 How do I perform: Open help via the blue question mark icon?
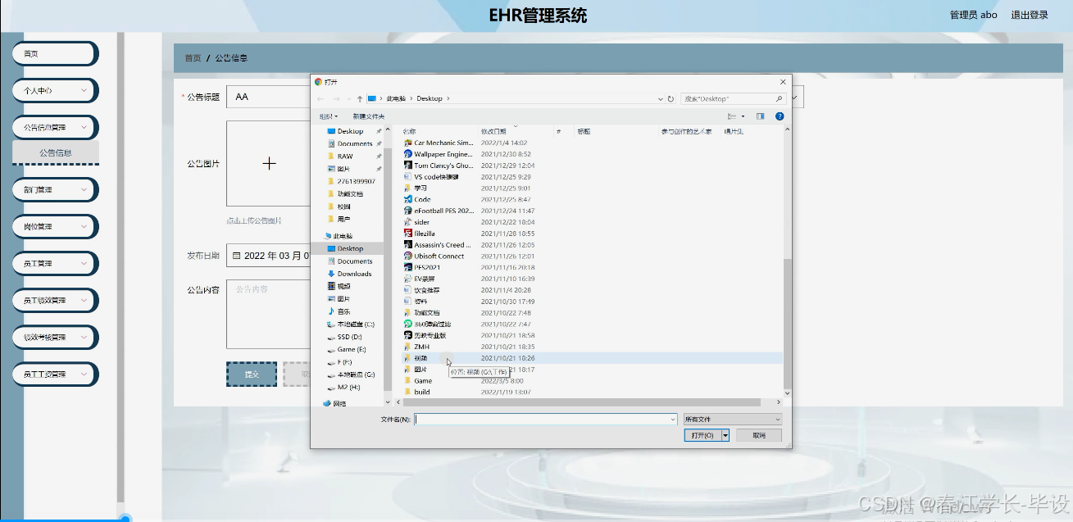[780, 116]
